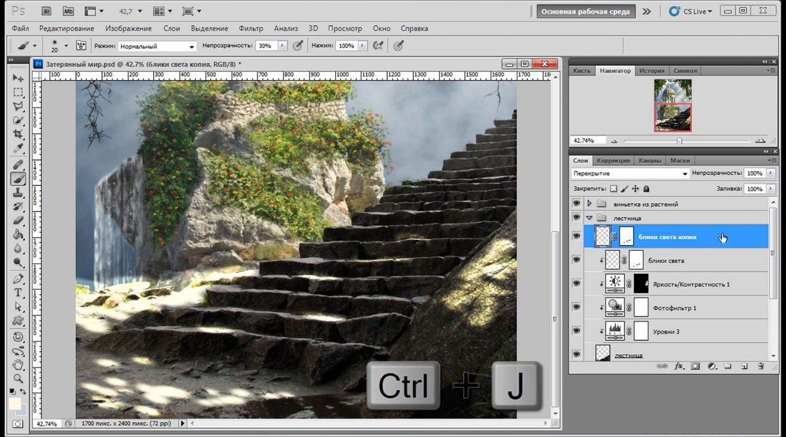Open the layer blend mode 'Перекрытие' dropdown
Image resolution: width=786 pixels, height=437 pixels.
630,174
